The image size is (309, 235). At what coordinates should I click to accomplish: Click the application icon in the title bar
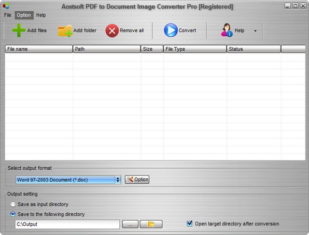point(5,6)
